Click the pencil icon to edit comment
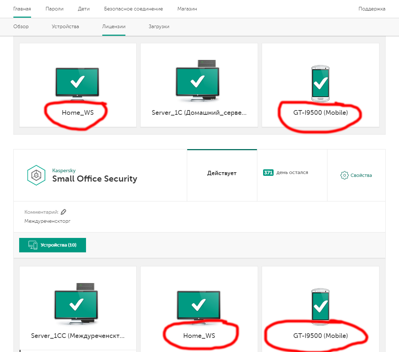399x352 pixels. pyautogui.click(x=64, y=212)
